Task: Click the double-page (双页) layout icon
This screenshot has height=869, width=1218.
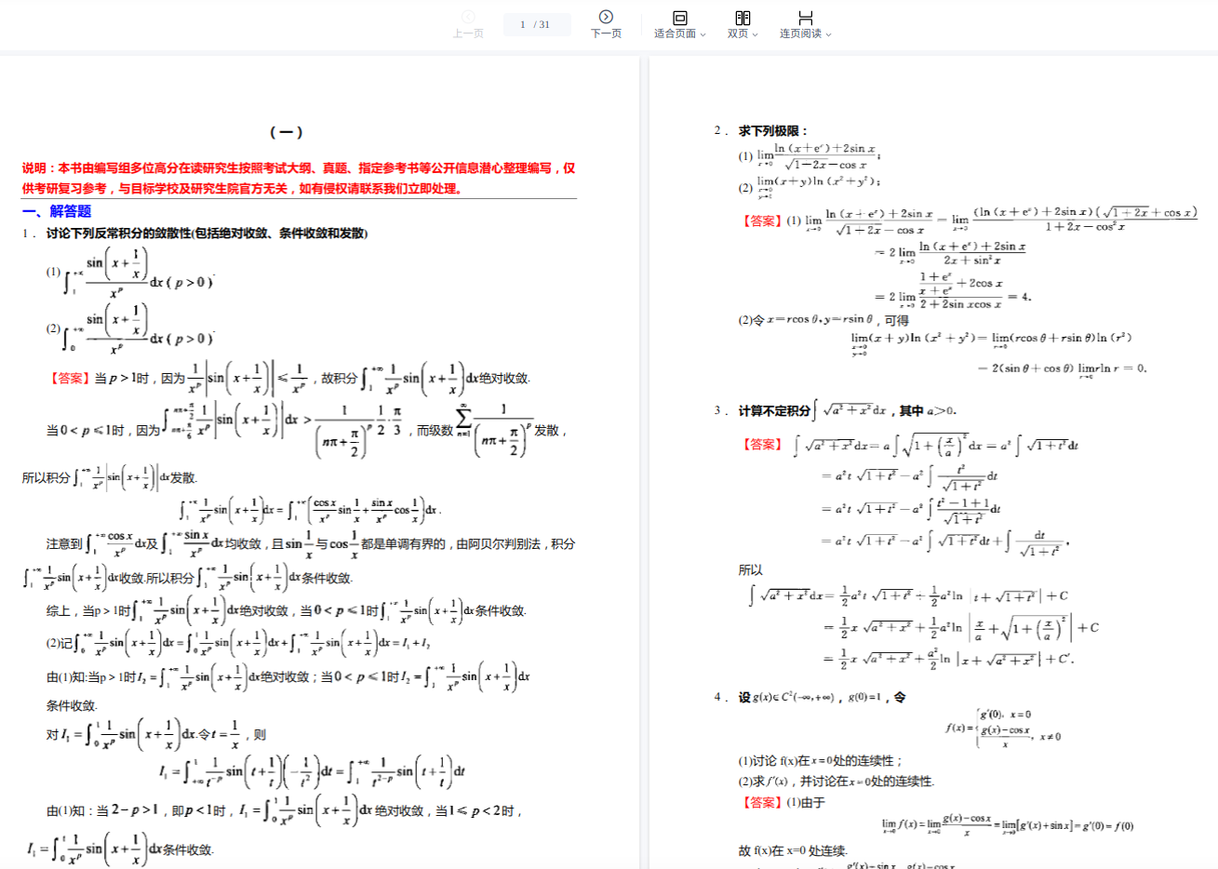Action: [743, 18]
